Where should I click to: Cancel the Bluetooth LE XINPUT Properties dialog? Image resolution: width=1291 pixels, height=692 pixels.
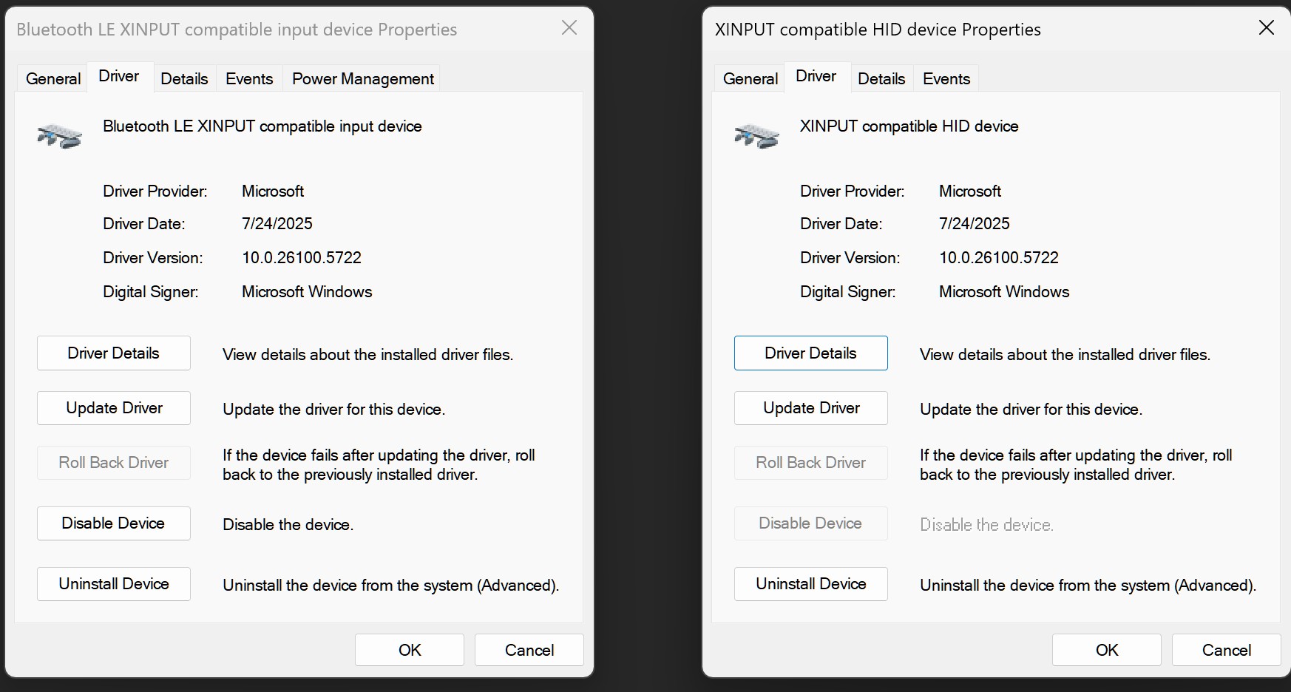click(x=529, y=650)
